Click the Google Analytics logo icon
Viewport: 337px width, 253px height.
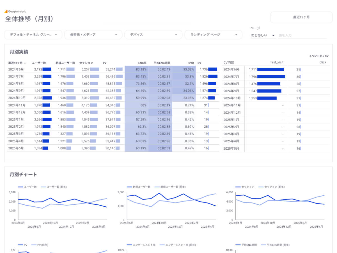[x=6, y=12]
